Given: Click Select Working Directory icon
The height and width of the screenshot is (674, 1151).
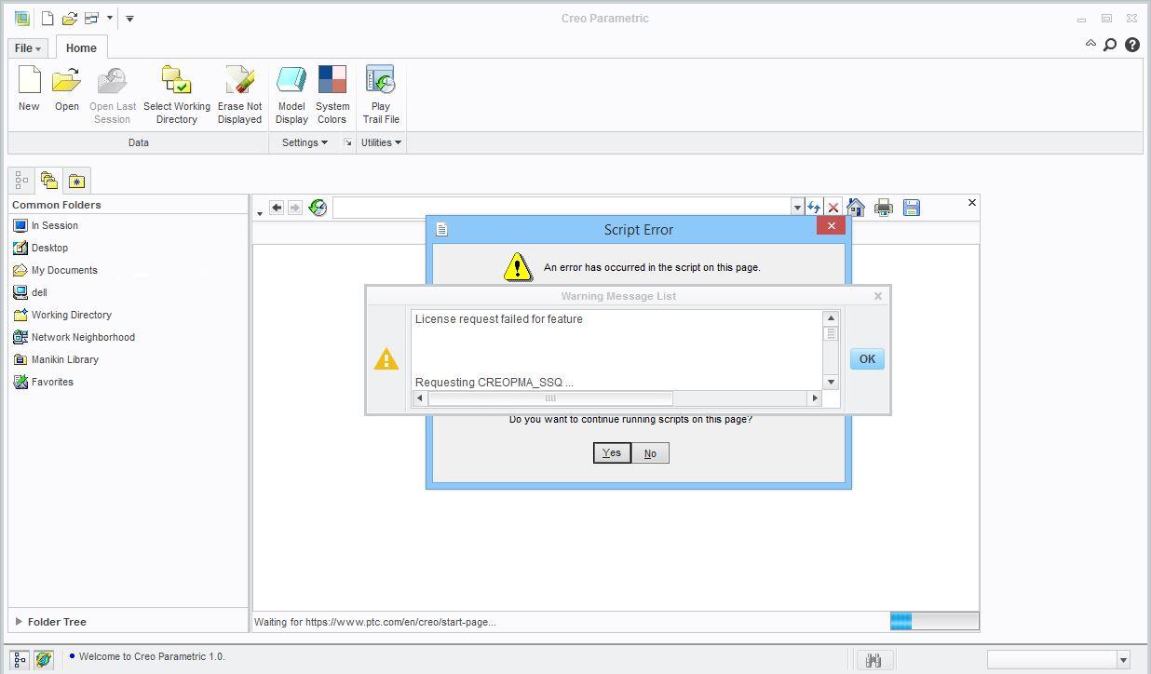Looking at the screenshot, I should (x=176, y=80).
